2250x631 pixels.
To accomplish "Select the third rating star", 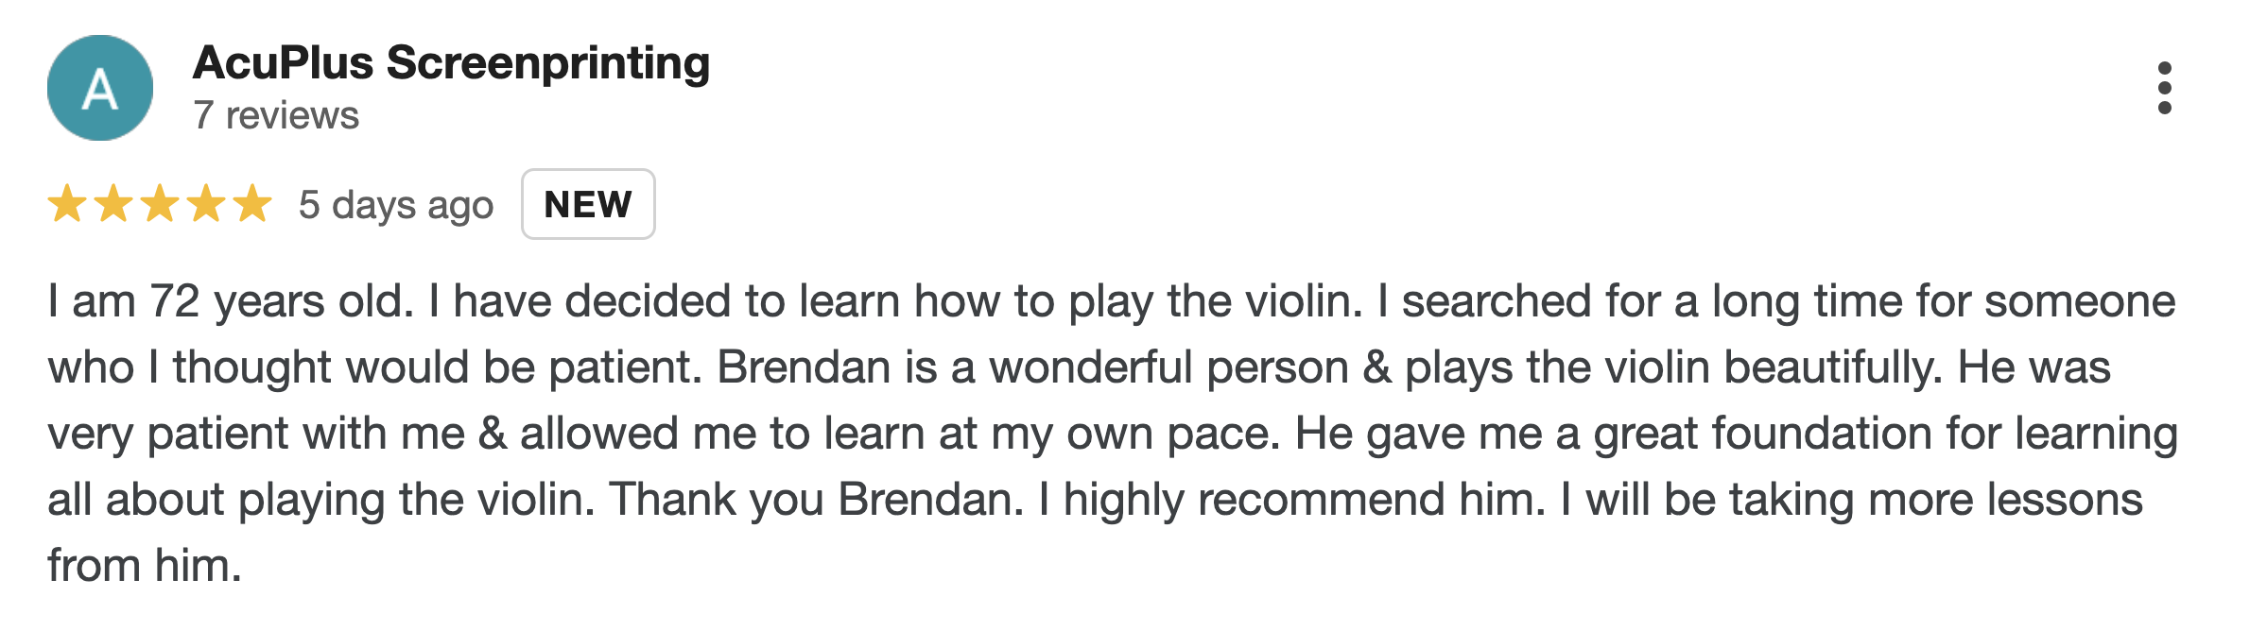I will click(x=160, y=204).
